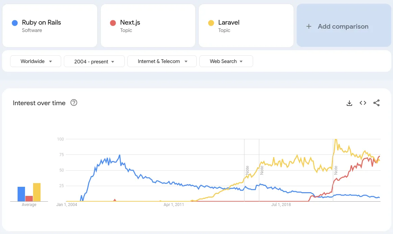Click the yellow Laravel average bar
This screenshot has width=393, height=234.
pos(37,192)
